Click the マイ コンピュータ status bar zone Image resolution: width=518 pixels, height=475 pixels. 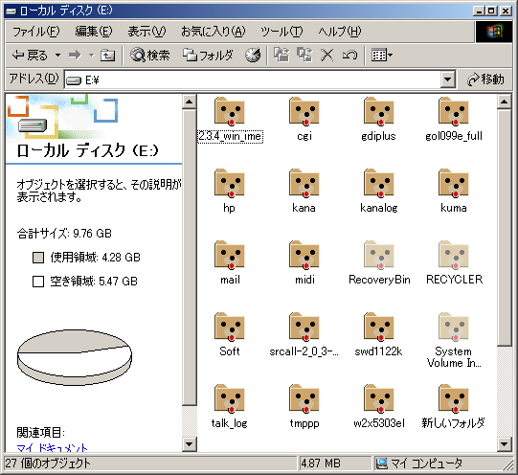click(x=419, y=464)
